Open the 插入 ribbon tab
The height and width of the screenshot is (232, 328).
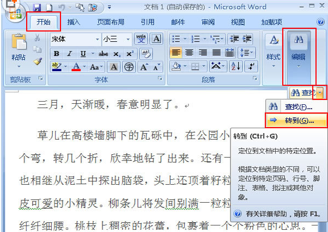(x=74, y=22)
